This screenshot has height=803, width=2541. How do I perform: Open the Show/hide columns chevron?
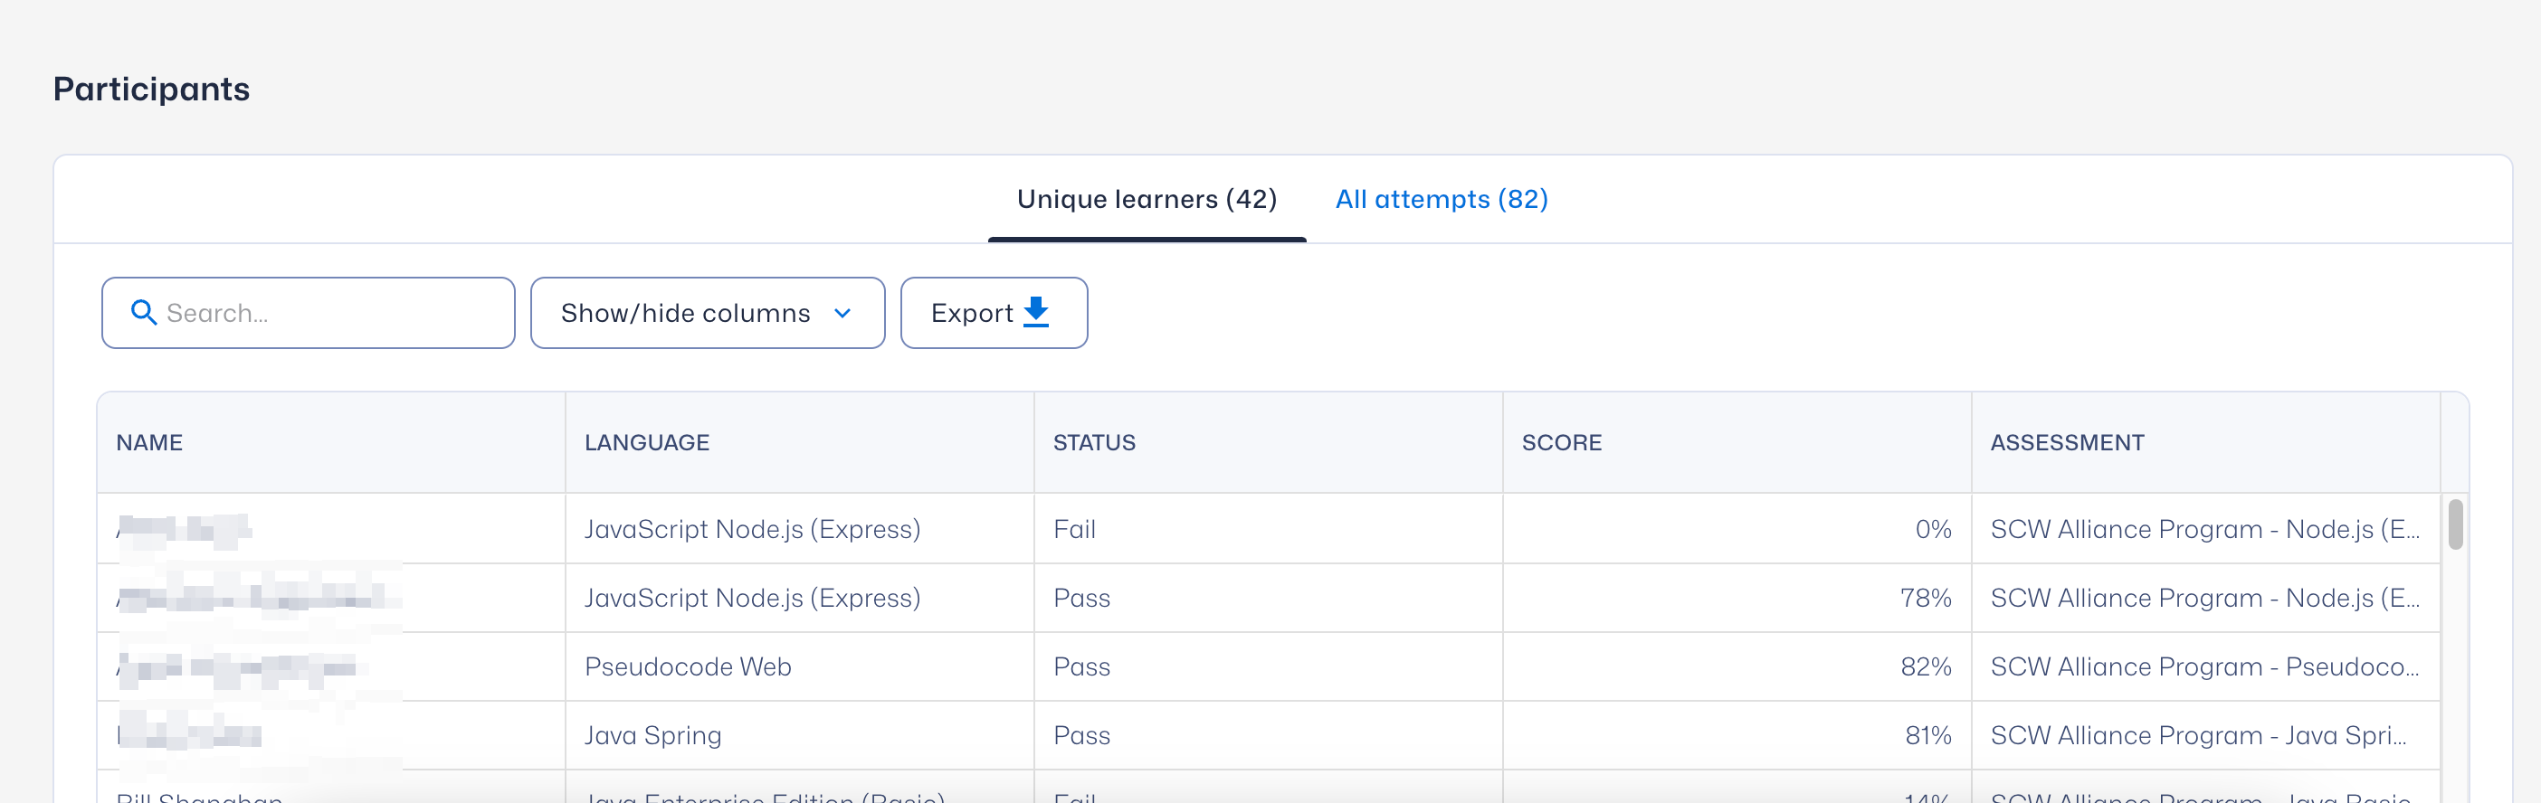[842, 313]
